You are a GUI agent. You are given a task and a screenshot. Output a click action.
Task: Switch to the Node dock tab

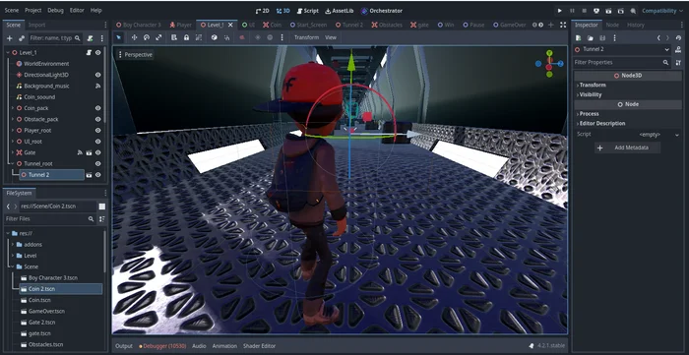click(612, 25)
